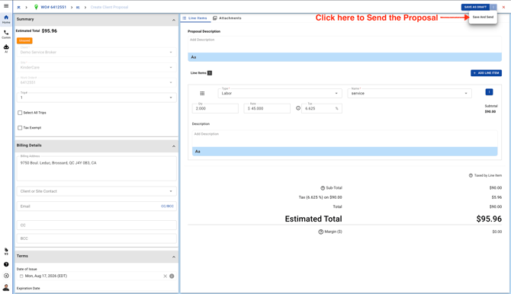Viewport: 511px width, 294px height.
Task: Click the Sub-Total help icon
Action: coord(323,188)
